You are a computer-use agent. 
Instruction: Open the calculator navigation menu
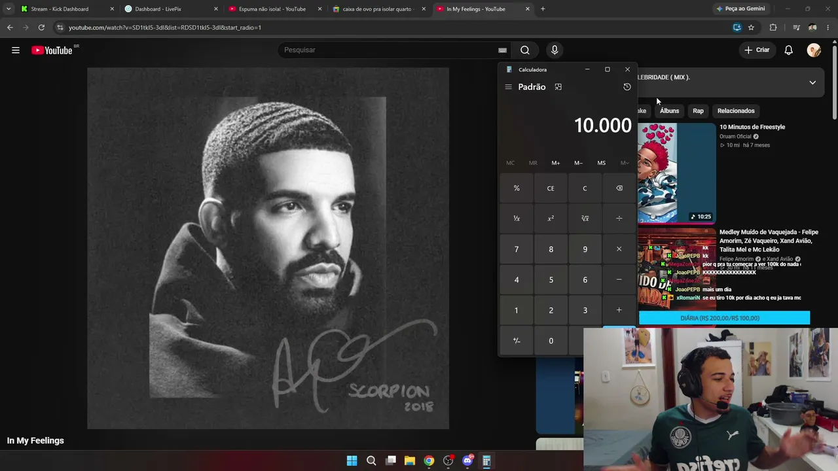[x=508, y=87]
